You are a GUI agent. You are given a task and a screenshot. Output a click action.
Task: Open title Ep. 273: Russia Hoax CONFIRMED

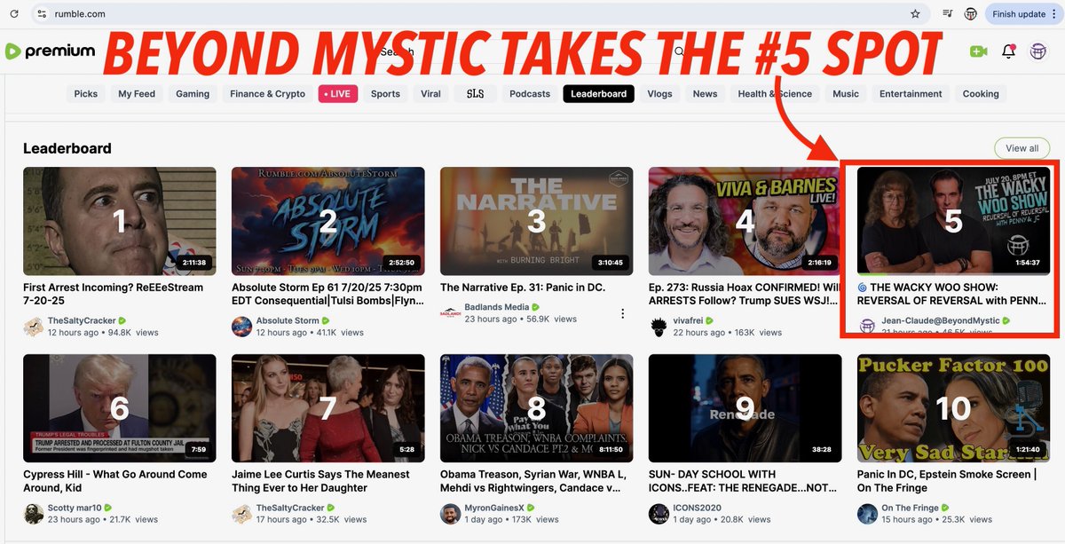tap(745, 295)
